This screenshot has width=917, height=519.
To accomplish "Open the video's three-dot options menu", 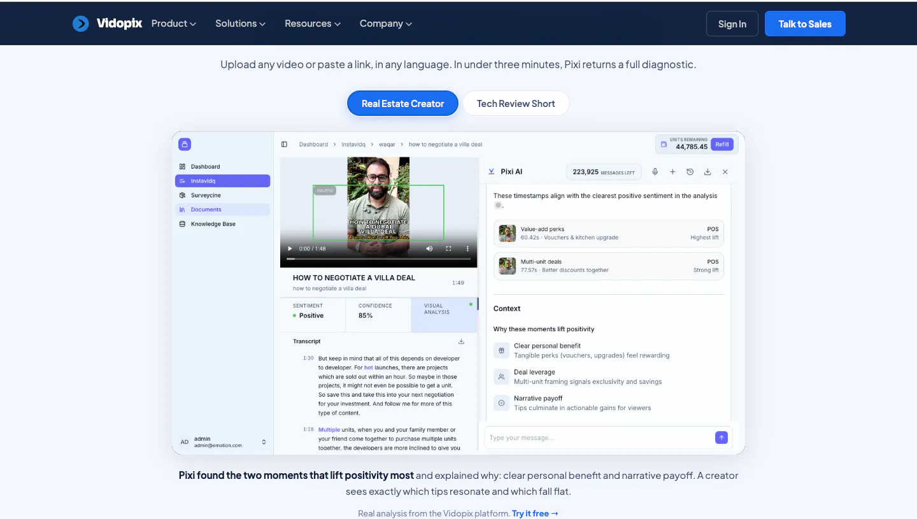I will pyautogui.click(x=467, y=248).
